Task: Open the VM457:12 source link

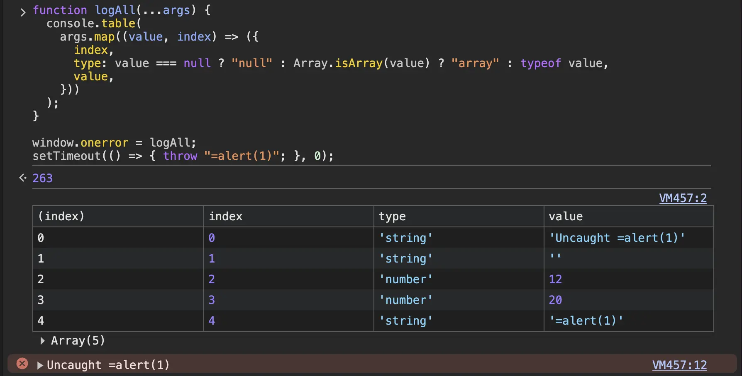Action: [679, 365]
